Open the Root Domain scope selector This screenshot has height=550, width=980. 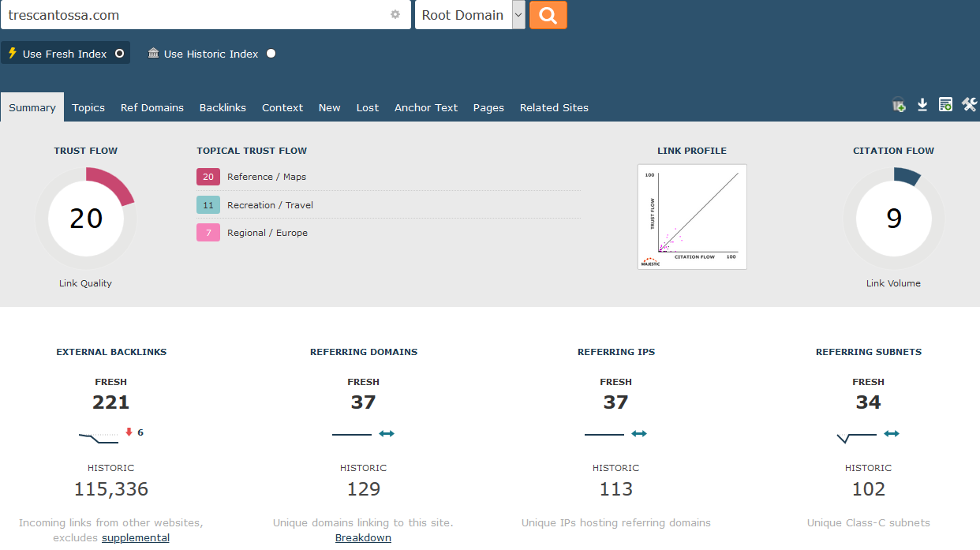tap(463, 15)
